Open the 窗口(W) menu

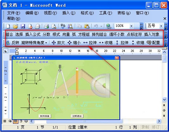(x=142, y=13)
